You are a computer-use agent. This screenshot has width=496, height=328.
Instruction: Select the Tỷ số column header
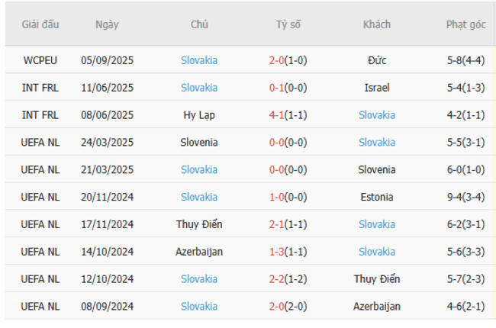[x=288, y=24]
